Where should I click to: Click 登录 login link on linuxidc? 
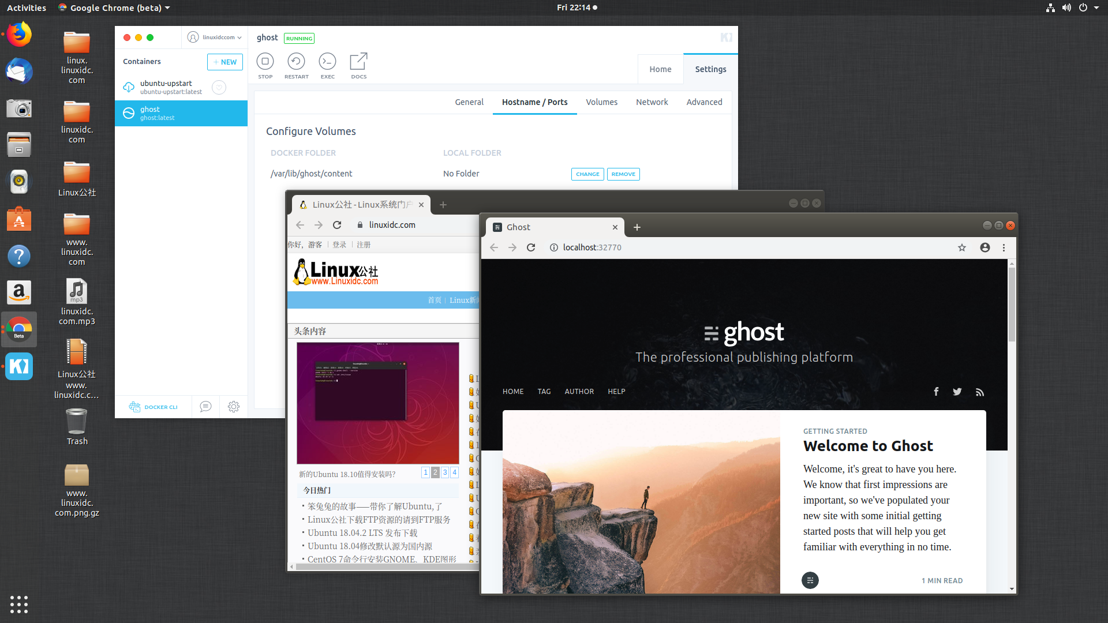[339, 245]
